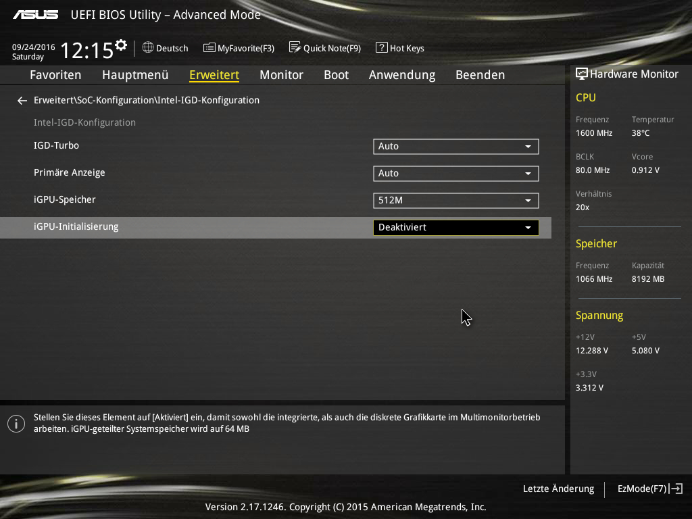Click the info icon beside the help text
Screen dimensions: 692x519
(16, 424)
